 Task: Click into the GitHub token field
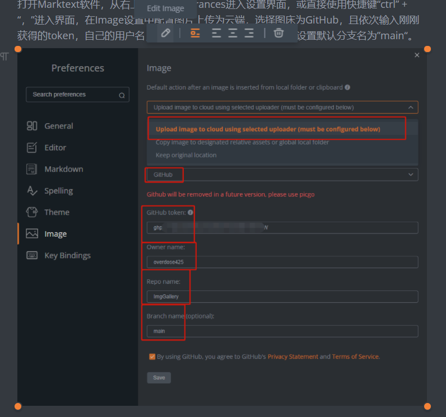coord(282,228)
